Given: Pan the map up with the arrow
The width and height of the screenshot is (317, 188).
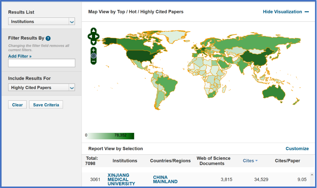Looking at the screenshot, I should tap(93, 31).
